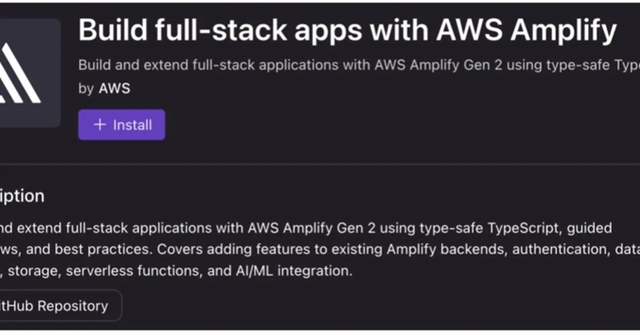Install the AWS Amplify plugin

coord(122,125)
